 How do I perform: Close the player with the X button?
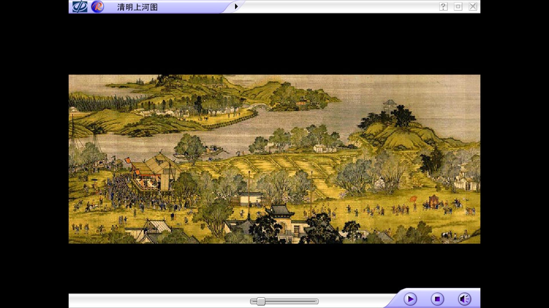[x=473, y=7]
